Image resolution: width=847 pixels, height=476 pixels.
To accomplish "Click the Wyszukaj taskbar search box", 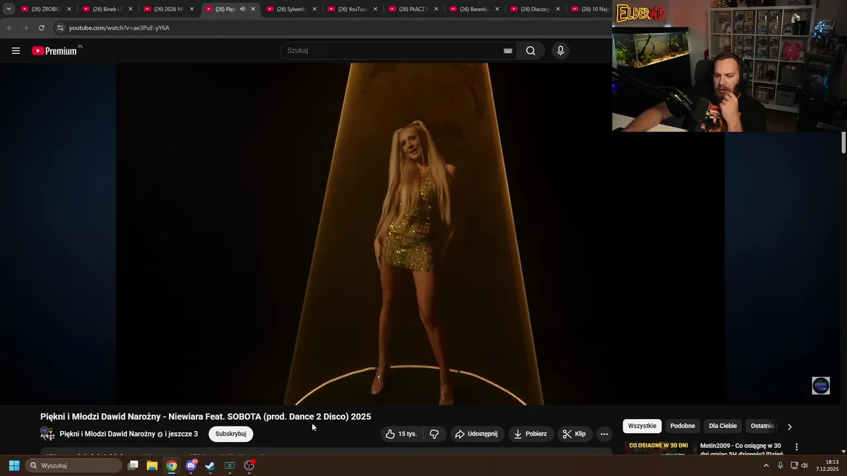I will tap(74, 465).
